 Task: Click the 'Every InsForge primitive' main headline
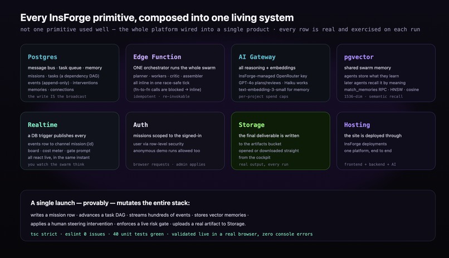157,18
